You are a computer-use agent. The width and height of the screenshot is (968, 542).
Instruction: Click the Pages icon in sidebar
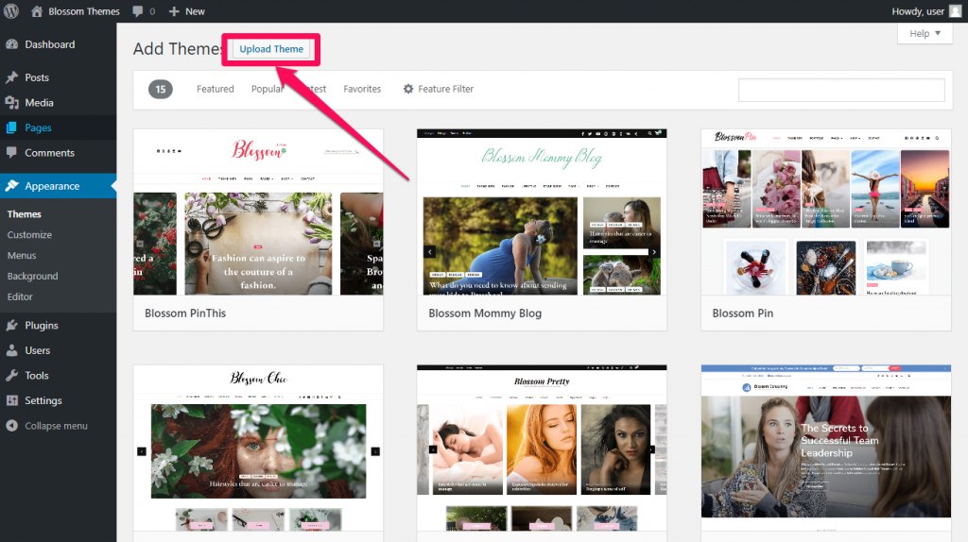(x=11, y=127)
